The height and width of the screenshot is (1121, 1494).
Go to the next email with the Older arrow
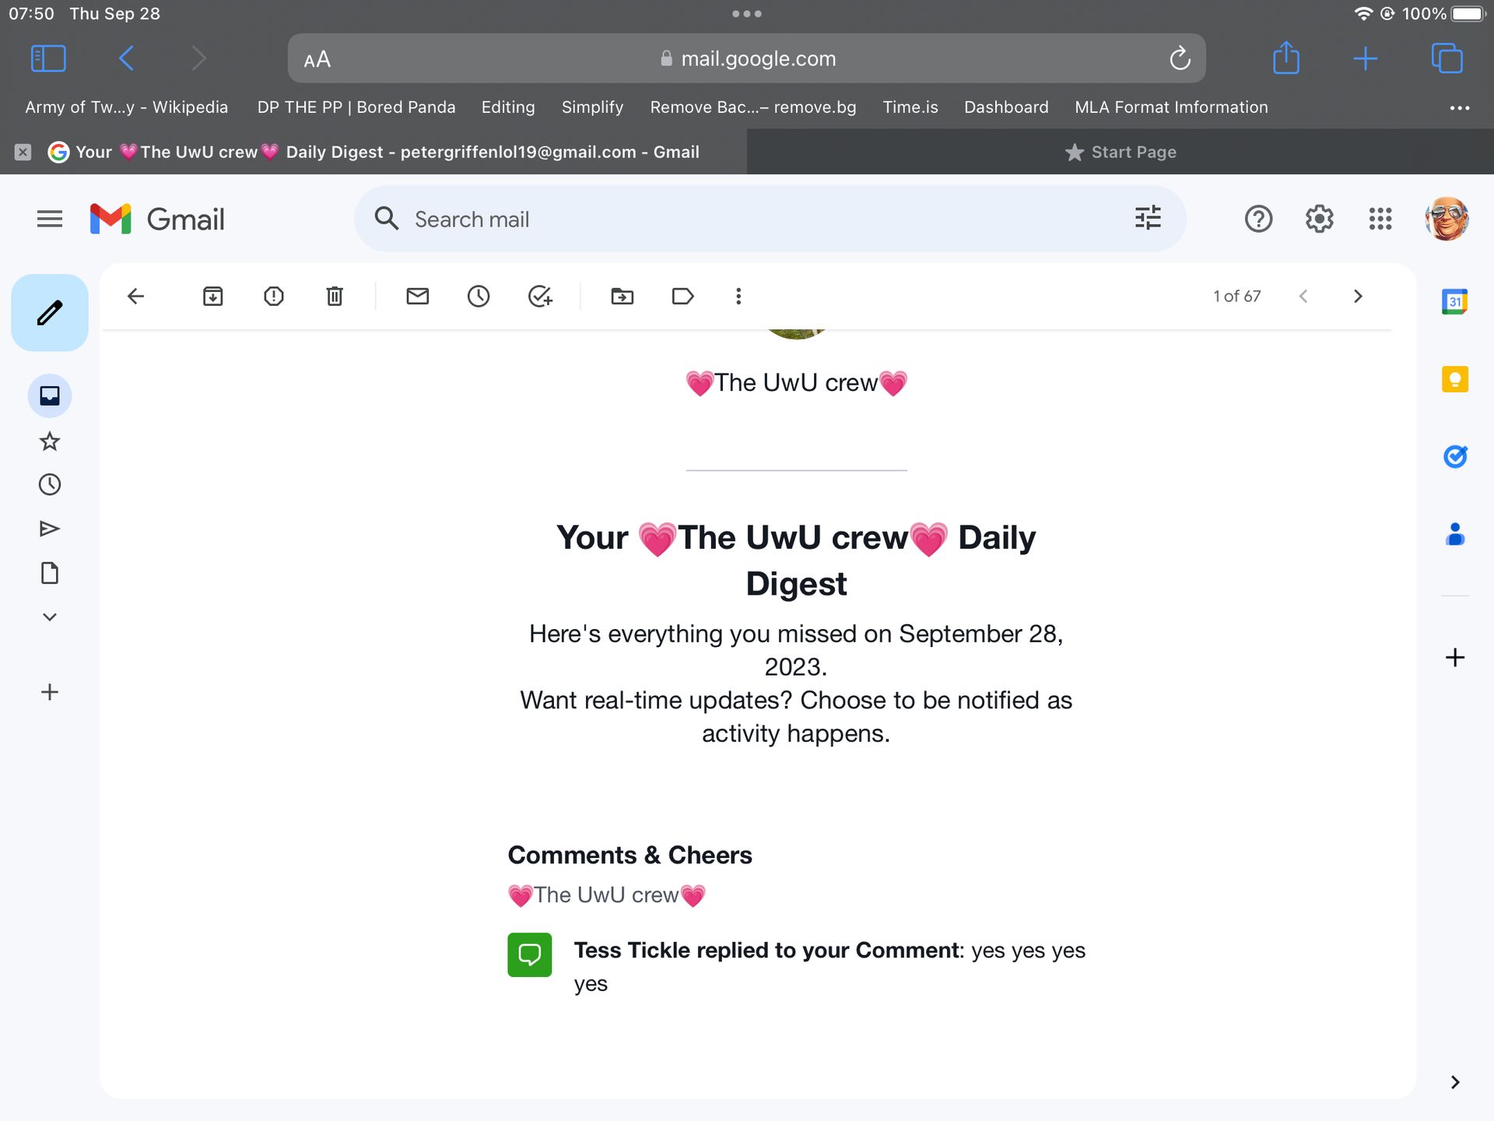(1358, 296)
